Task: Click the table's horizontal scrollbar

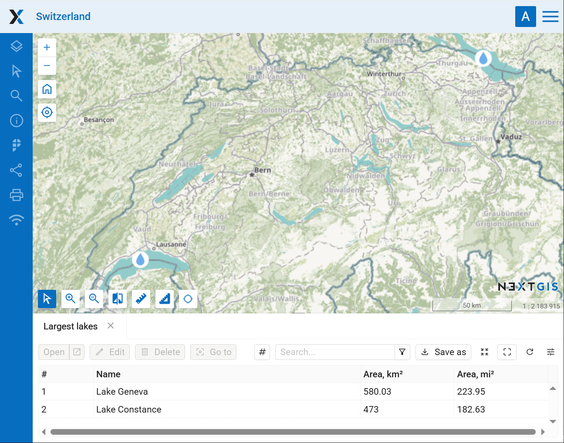Action: (293, 432)
